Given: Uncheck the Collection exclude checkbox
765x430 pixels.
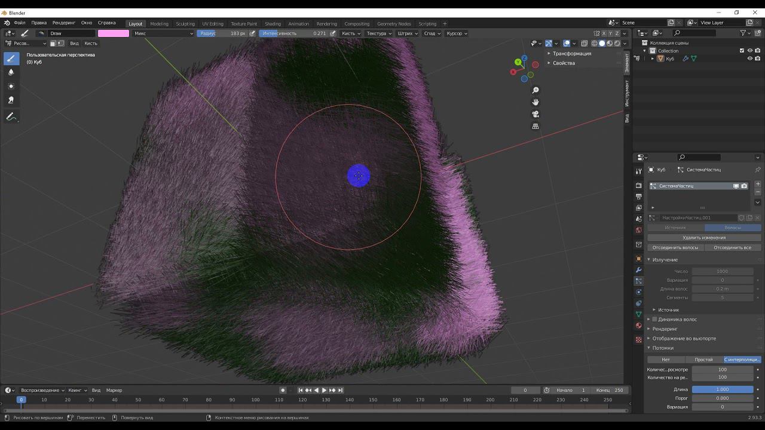Looking at the screenshot, I should [742, 51].
